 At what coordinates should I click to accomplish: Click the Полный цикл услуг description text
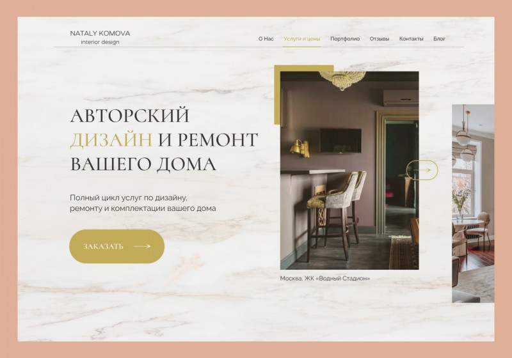[143, 203]
